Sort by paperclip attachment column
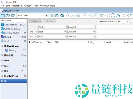 [x=33, y=42]
